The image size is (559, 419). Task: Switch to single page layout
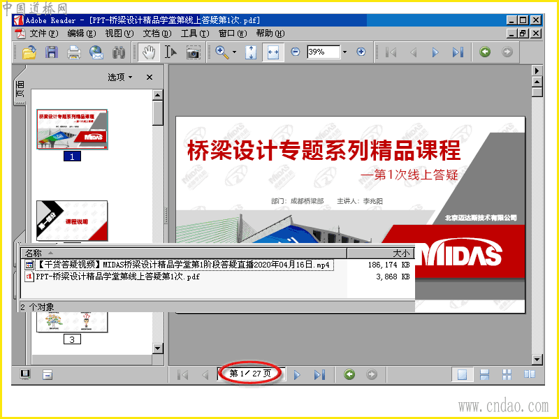(x=462, y=374)
